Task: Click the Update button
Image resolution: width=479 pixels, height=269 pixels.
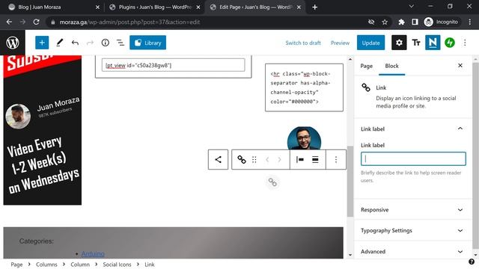Action: 371,43
